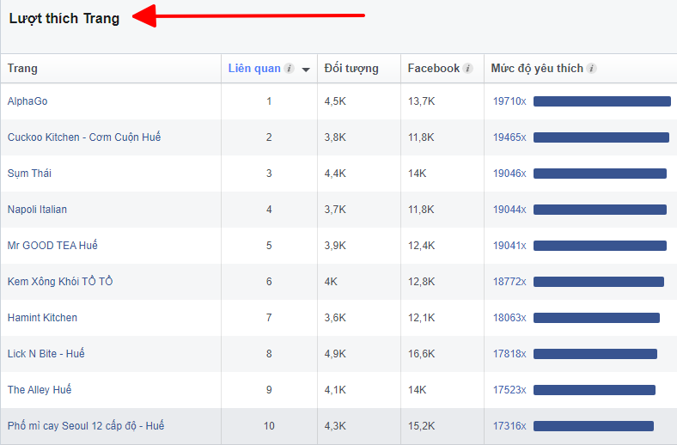Viewport: 677px width, 445px height.
Task: Click affinity value 17523x
Action: tap(509, 390)
